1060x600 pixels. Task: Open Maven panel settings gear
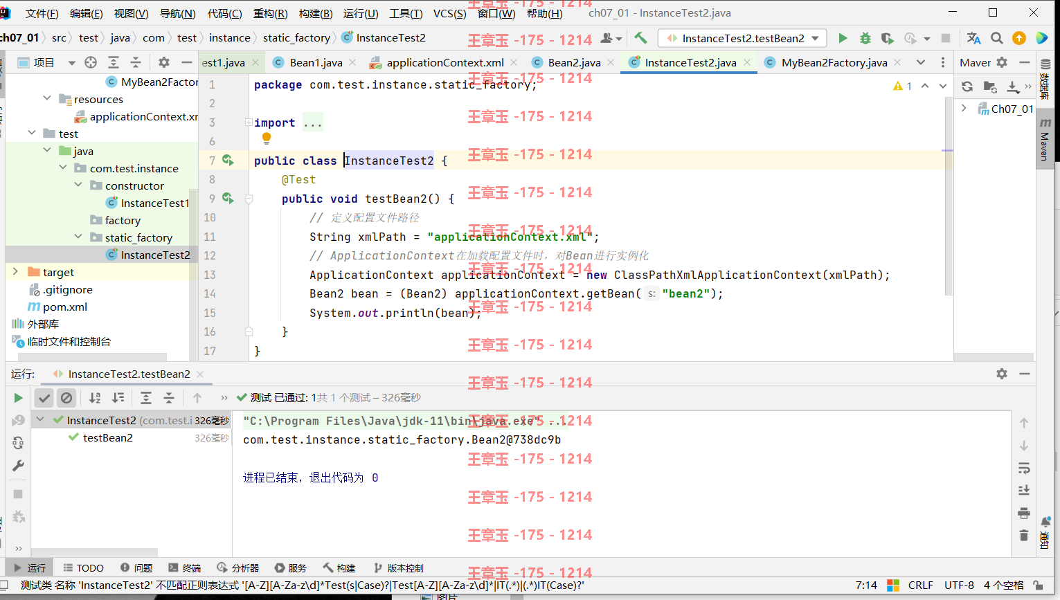[1002, 62]
